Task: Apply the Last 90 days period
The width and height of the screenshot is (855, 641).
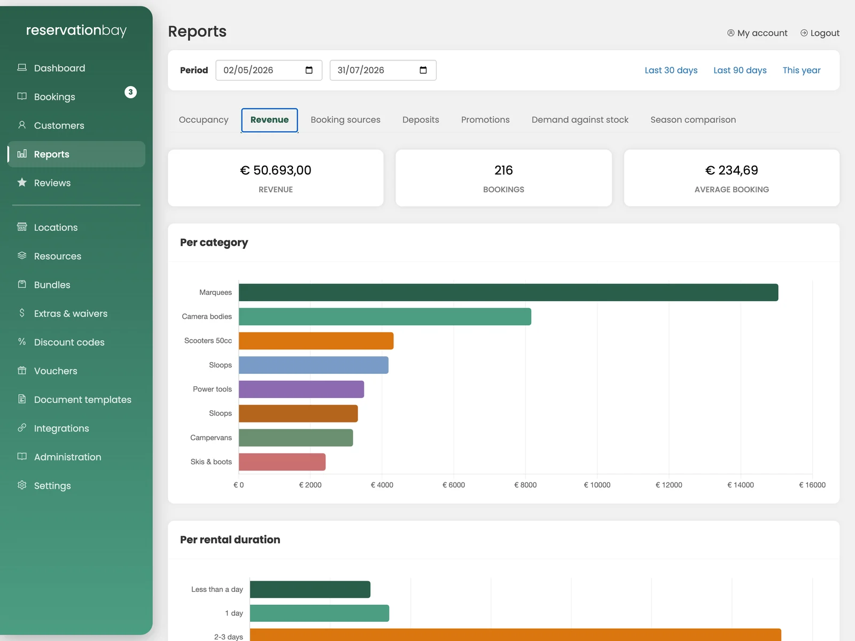Action: pyautogui.click(x=740, y=70)
